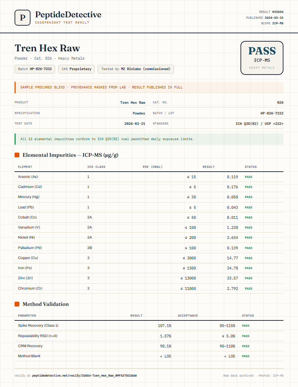Click the Iron (Fe) row label
298x387 pixels.
(25, 268)
